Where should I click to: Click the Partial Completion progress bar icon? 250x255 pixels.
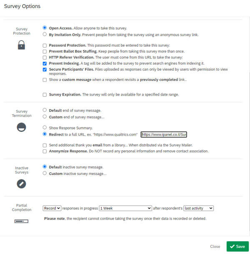[x=21, y=221]
